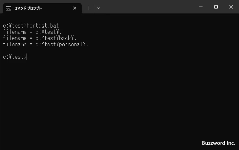Close the コマンド プロンプト tab
The width and height of the screenshot is (239, 150).
(75, 8)
